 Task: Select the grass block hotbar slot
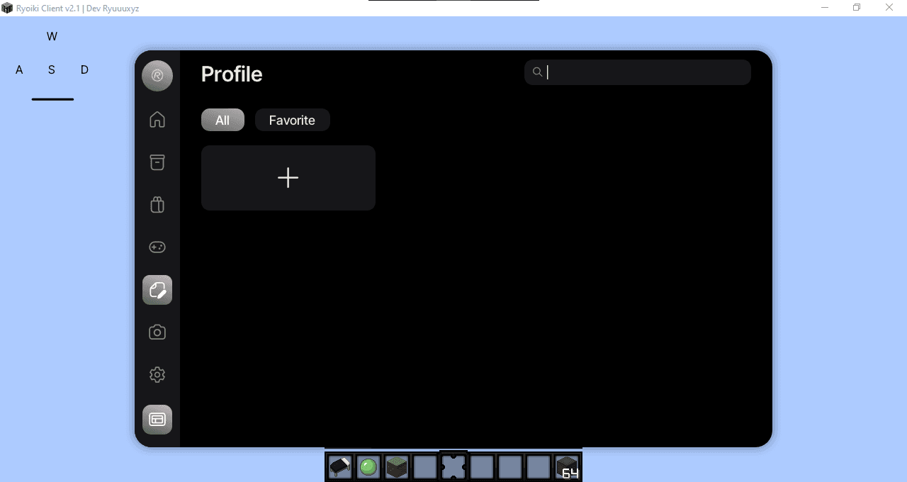click(397, 467)
